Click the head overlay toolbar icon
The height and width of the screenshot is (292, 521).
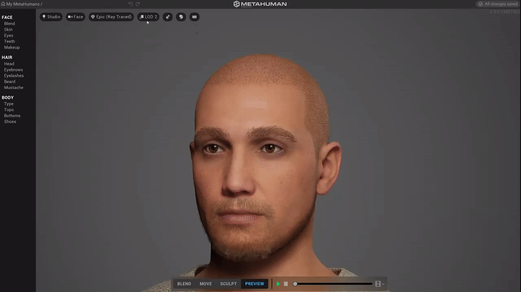(181, 17)
